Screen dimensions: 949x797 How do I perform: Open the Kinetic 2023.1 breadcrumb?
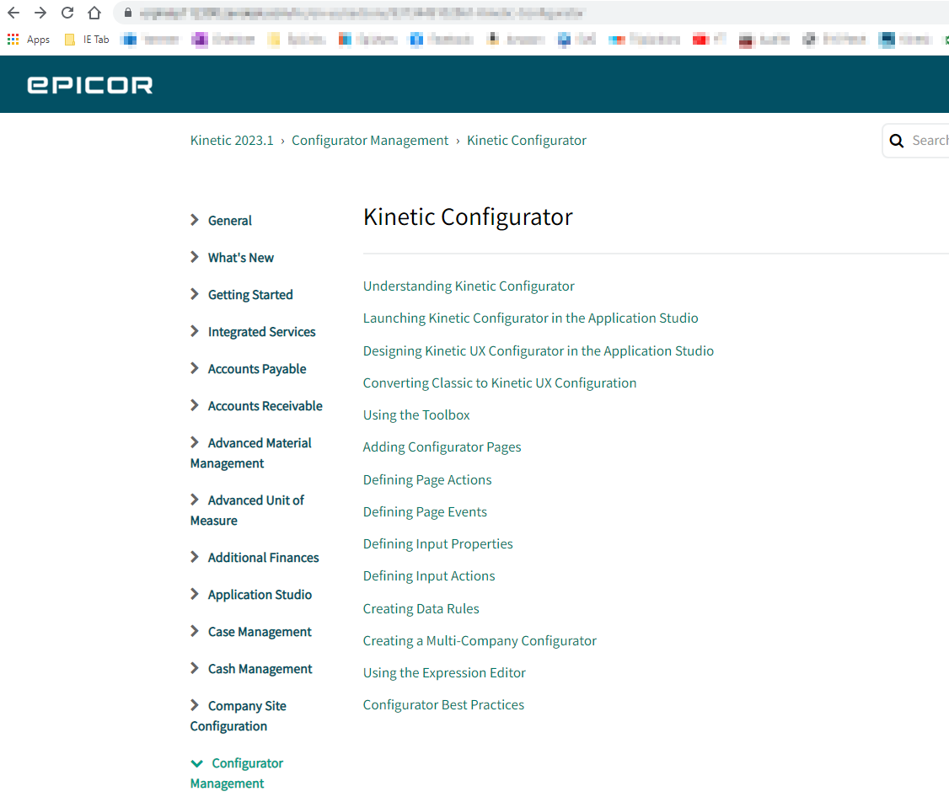click(x=232, y=141)
